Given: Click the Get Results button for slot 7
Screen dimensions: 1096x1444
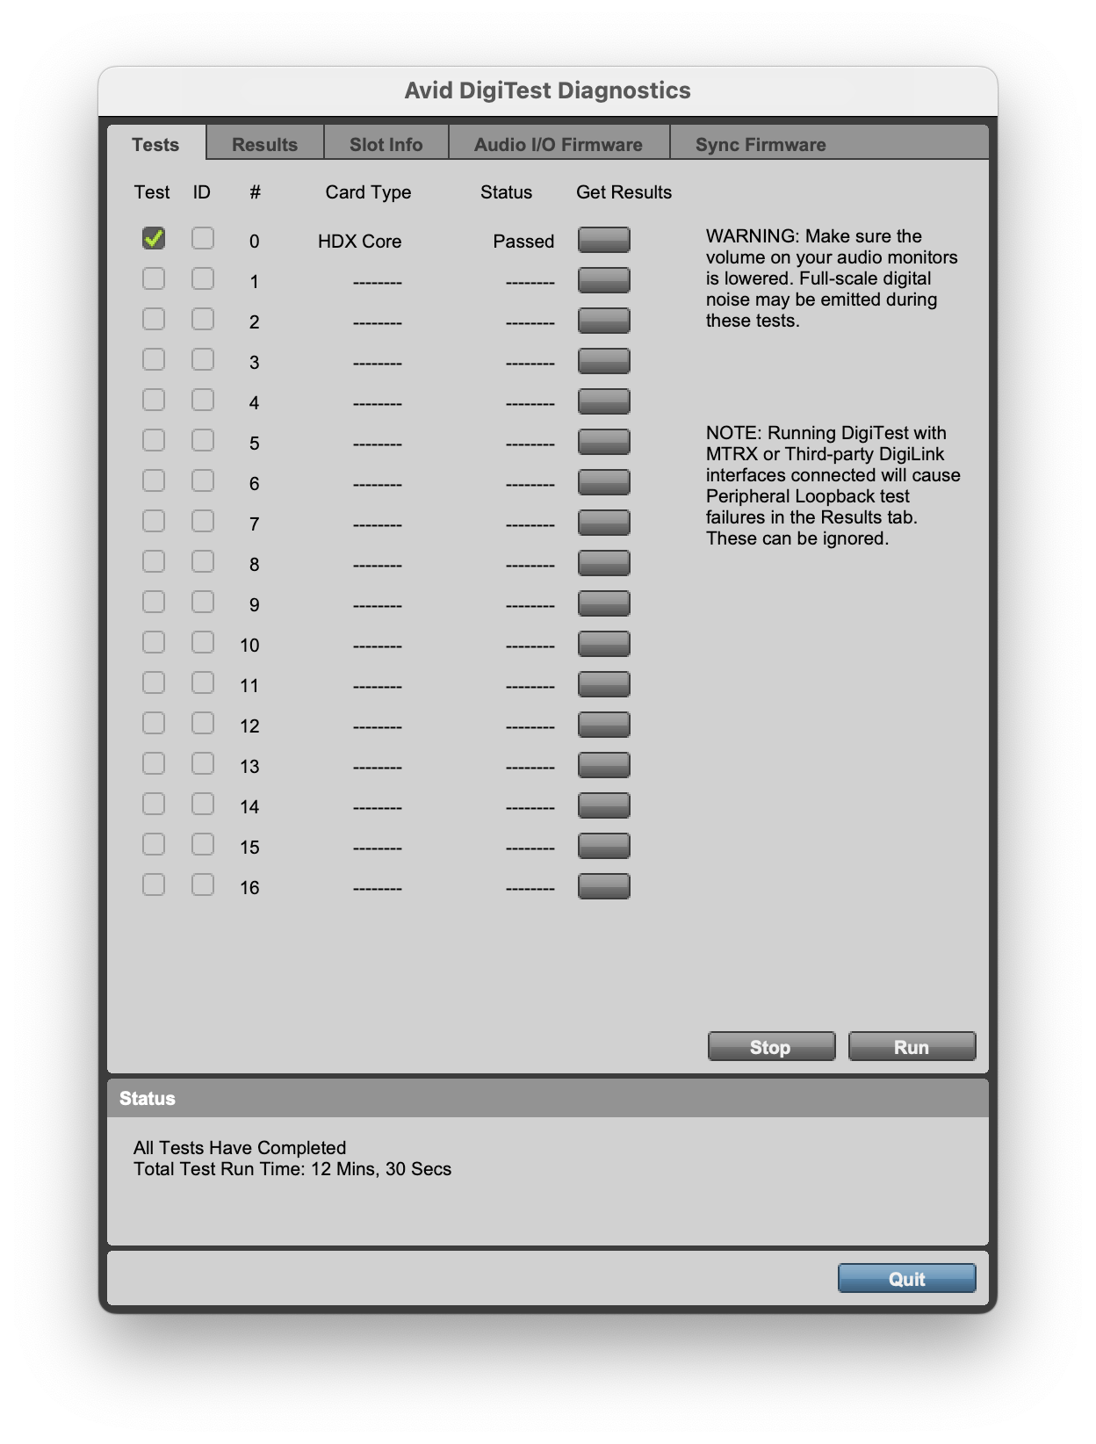Looking at the screenshot, I should [x=604, y=523].
